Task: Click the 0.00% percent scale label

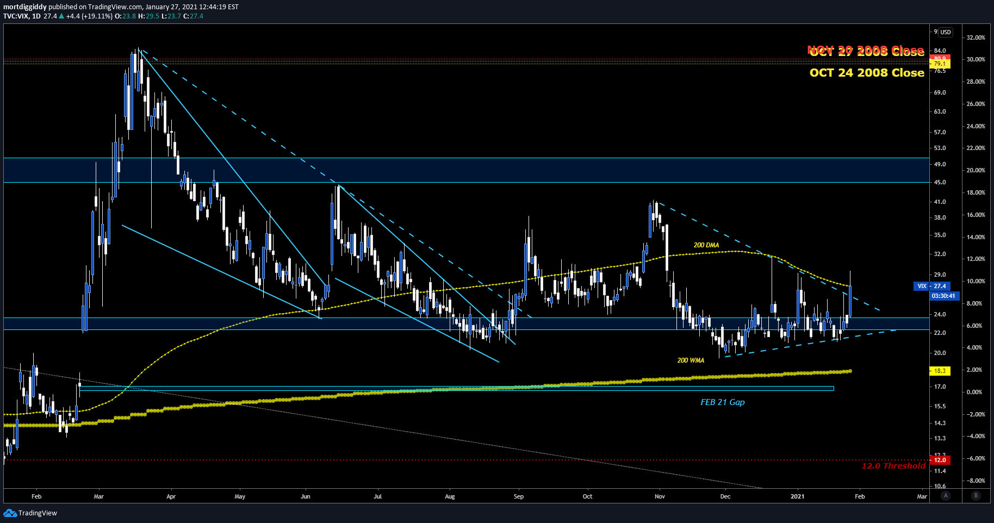Action: click(x=976, y=392)
